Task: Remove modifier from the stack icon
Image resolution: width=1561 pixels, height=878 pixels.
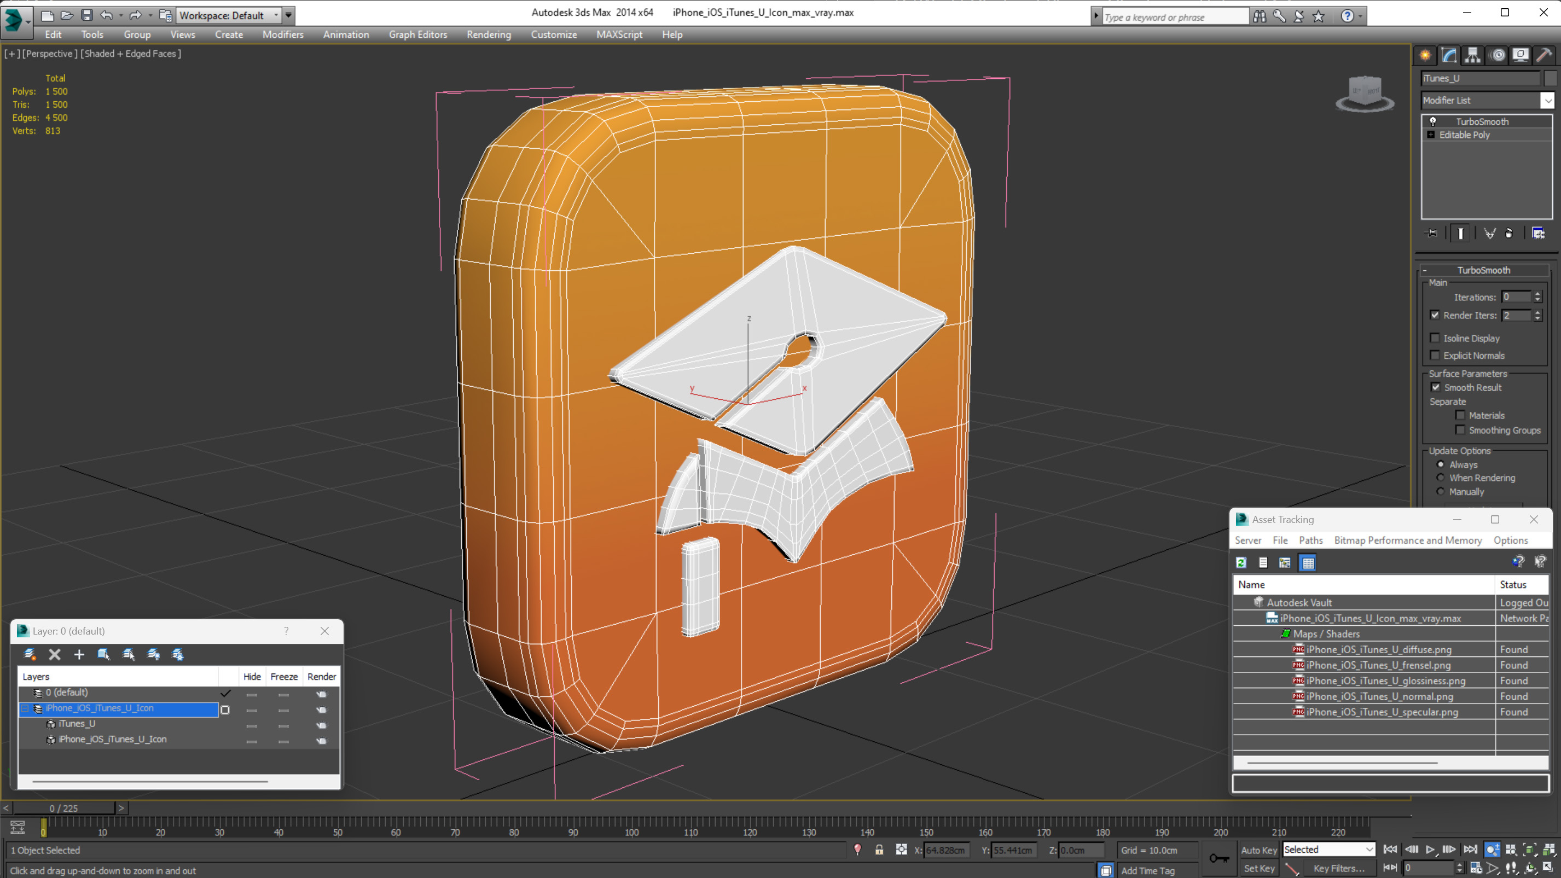Action: pos(1510,233)
